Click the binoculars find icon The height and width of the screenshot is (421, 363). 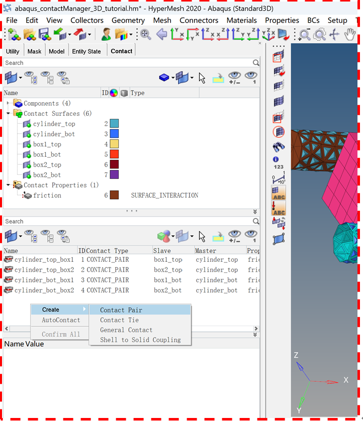279,147
